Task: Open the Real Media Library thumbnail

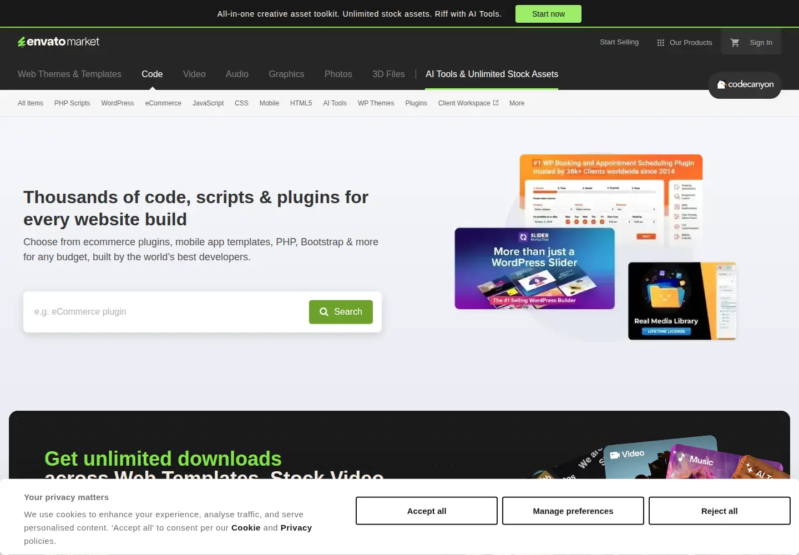Action: 682,301
